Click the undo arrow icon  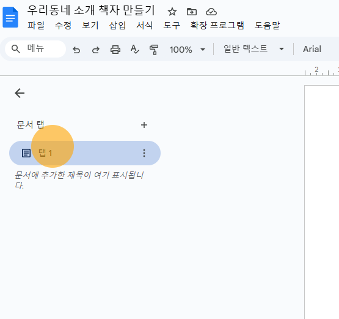[76, 50]
